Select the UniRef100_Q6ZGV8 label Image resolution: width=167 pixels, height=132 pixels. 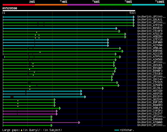[150, 100]
